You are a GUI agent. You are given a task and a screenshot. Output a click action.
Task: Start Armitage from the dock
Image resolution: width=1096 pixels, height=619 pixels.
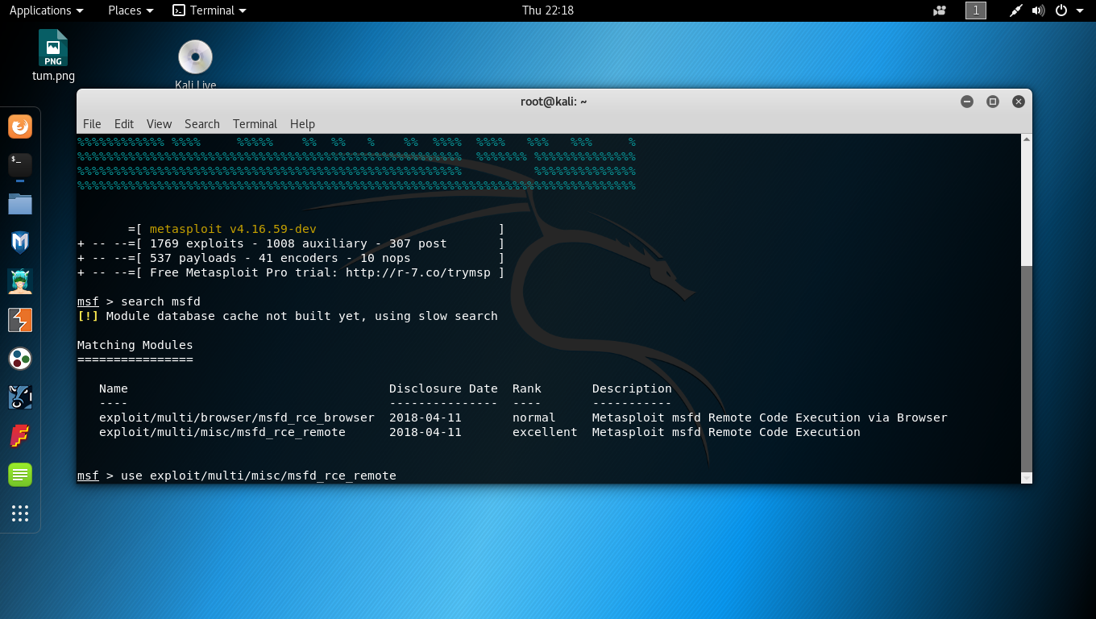tap(20, 281)
